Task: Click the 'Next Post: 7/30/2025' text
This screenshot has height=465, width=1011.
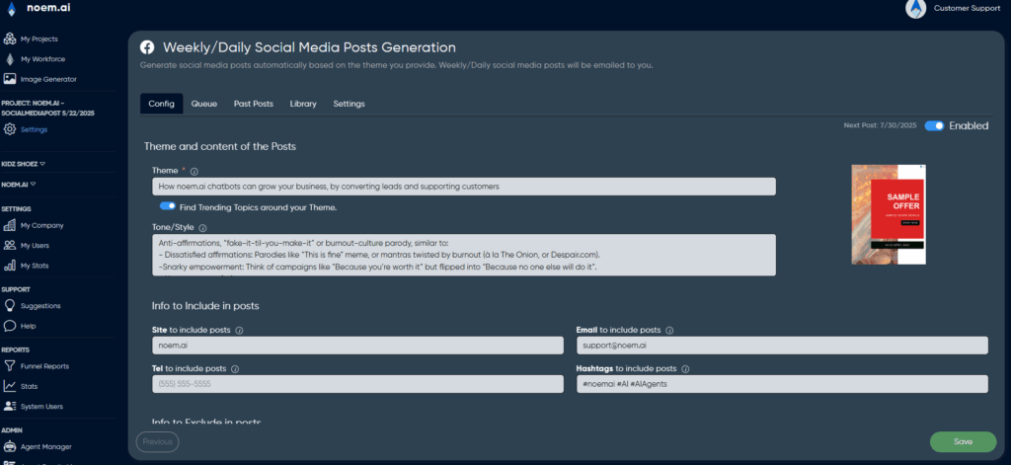Action: pyautogui.click(x=881, y=125)
